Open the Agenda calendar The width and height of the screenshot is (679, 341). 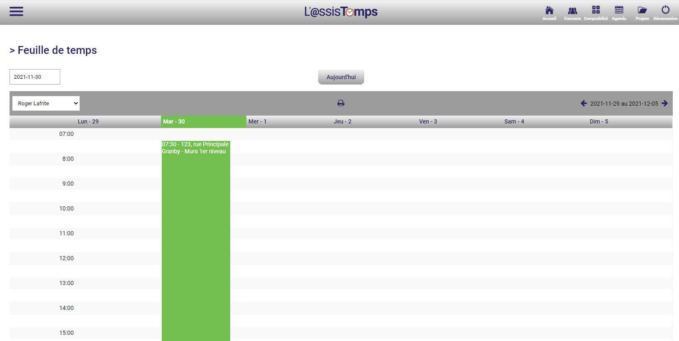pyautogui.click(x=619, y=12)
